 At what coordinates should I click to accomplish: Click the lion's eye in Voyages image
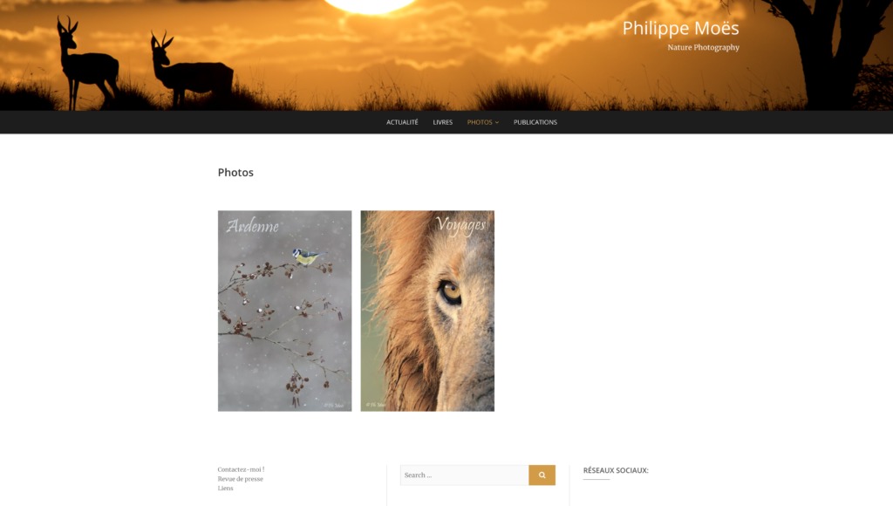[x=451, y=292]
